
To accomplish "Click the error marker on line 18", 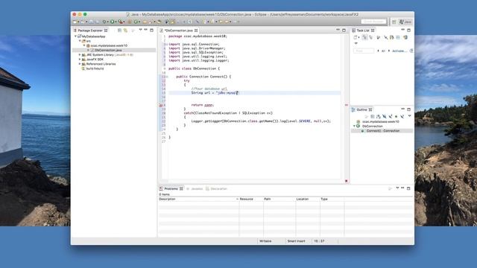I will pos(161,105).
